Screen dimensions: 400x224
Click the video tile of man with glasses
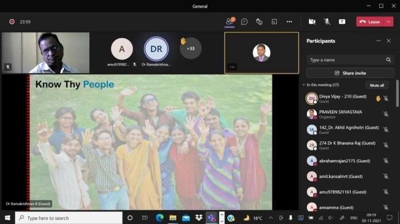click(46, 53)
